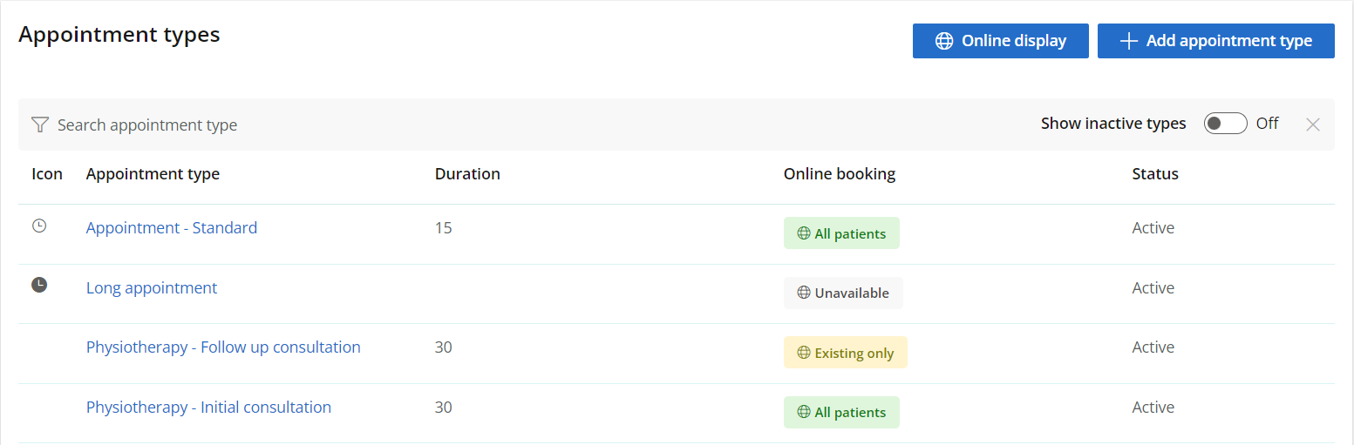Click the Appointment types heading
The height and width of the screenshot is (445, 1354).
coord(119,35)
